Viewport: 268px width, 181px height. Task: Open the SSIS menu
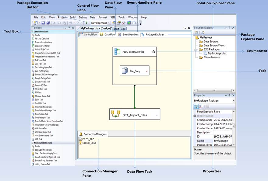[x=112, y=17]
